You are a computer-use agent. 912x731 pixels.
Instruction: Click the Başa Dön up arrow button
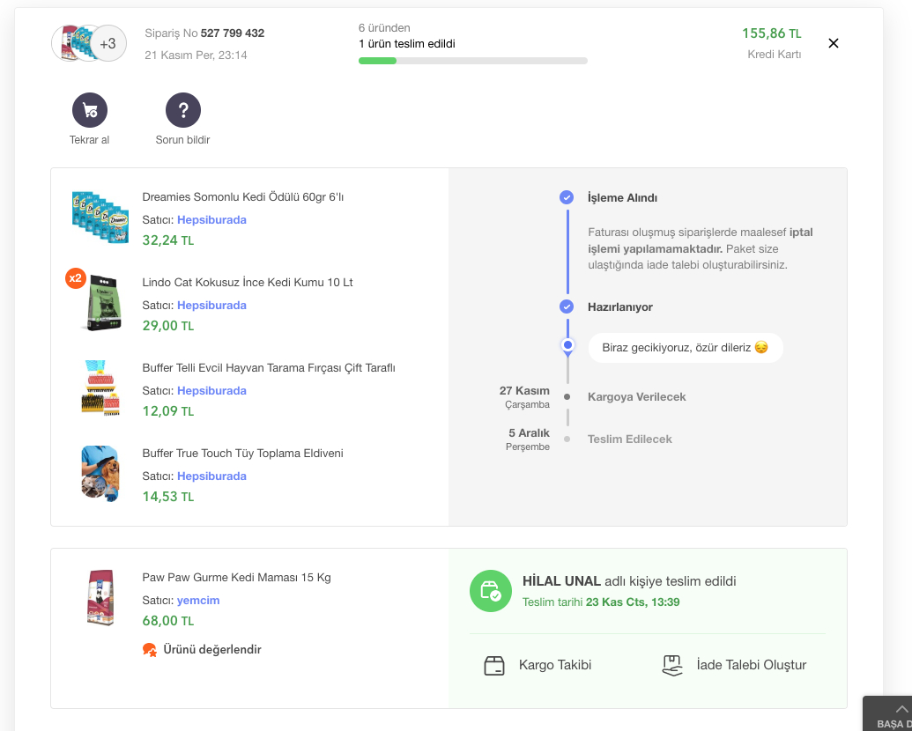(x=887, y=713)
